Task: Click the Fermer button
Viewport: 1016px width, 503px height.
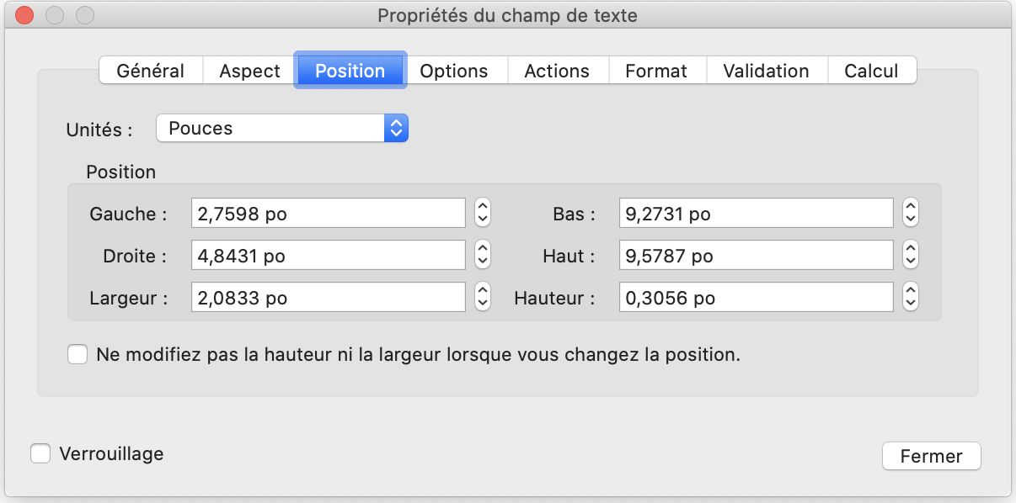Action: click(x=930, y=456)
